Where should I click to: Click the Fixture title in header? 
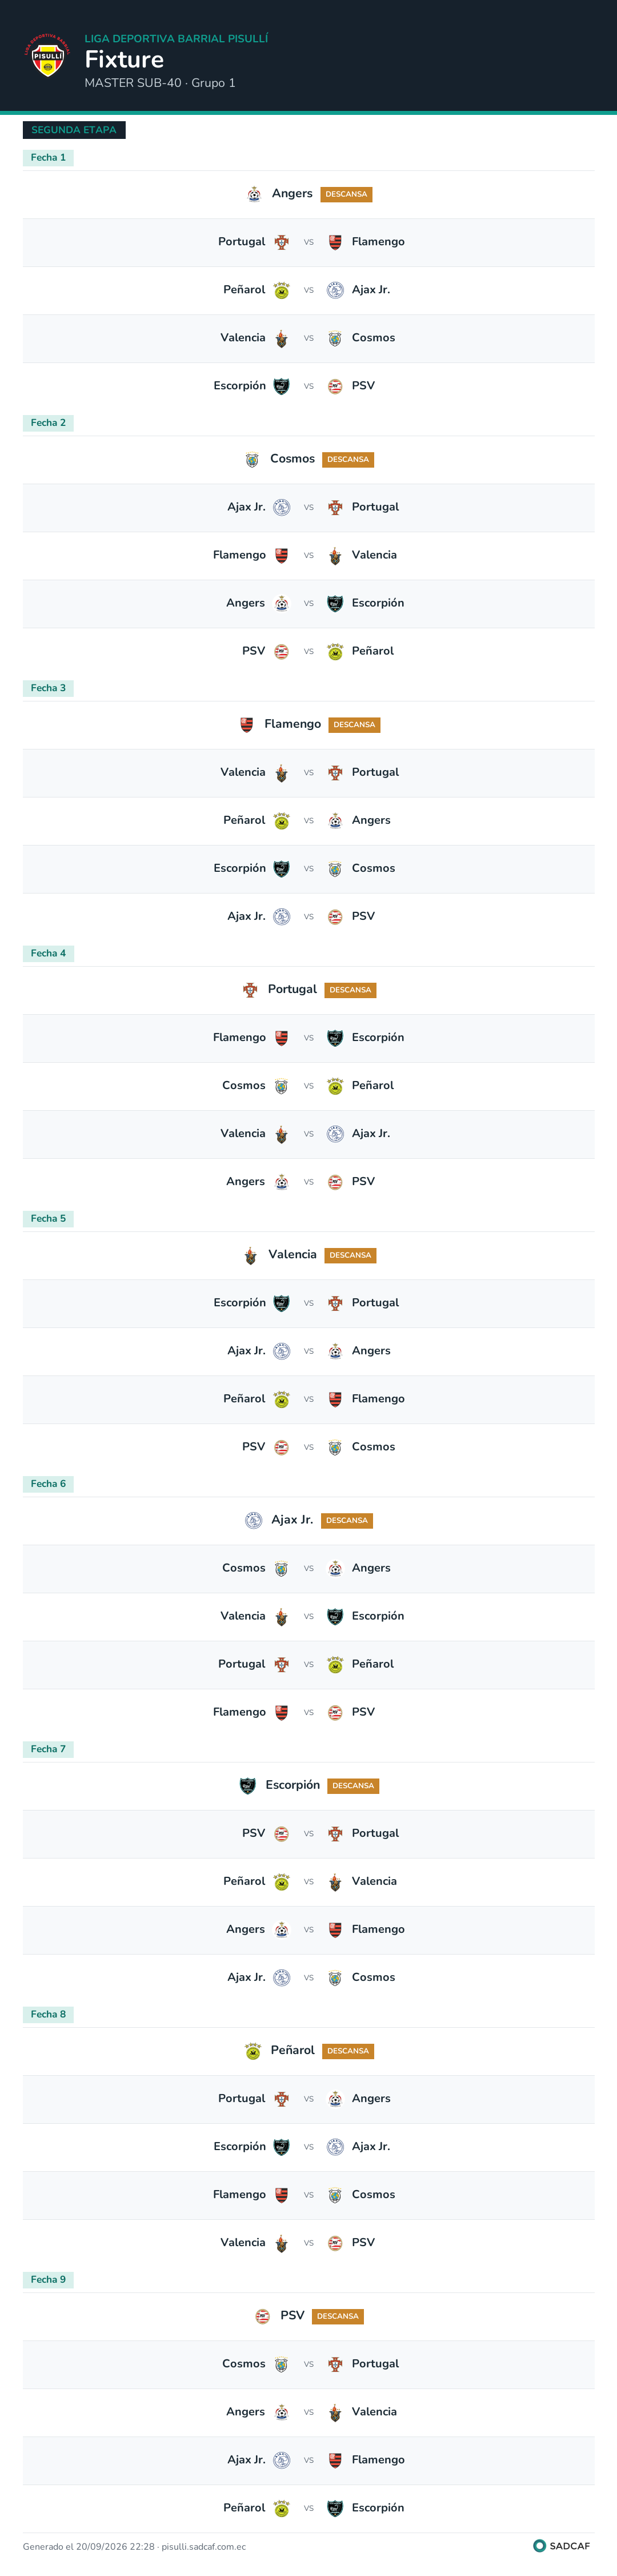(124, 59)
